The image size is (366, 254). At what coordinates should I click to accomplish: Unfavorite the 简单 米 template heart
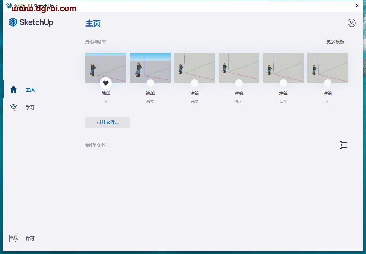(x=106, y=83)
